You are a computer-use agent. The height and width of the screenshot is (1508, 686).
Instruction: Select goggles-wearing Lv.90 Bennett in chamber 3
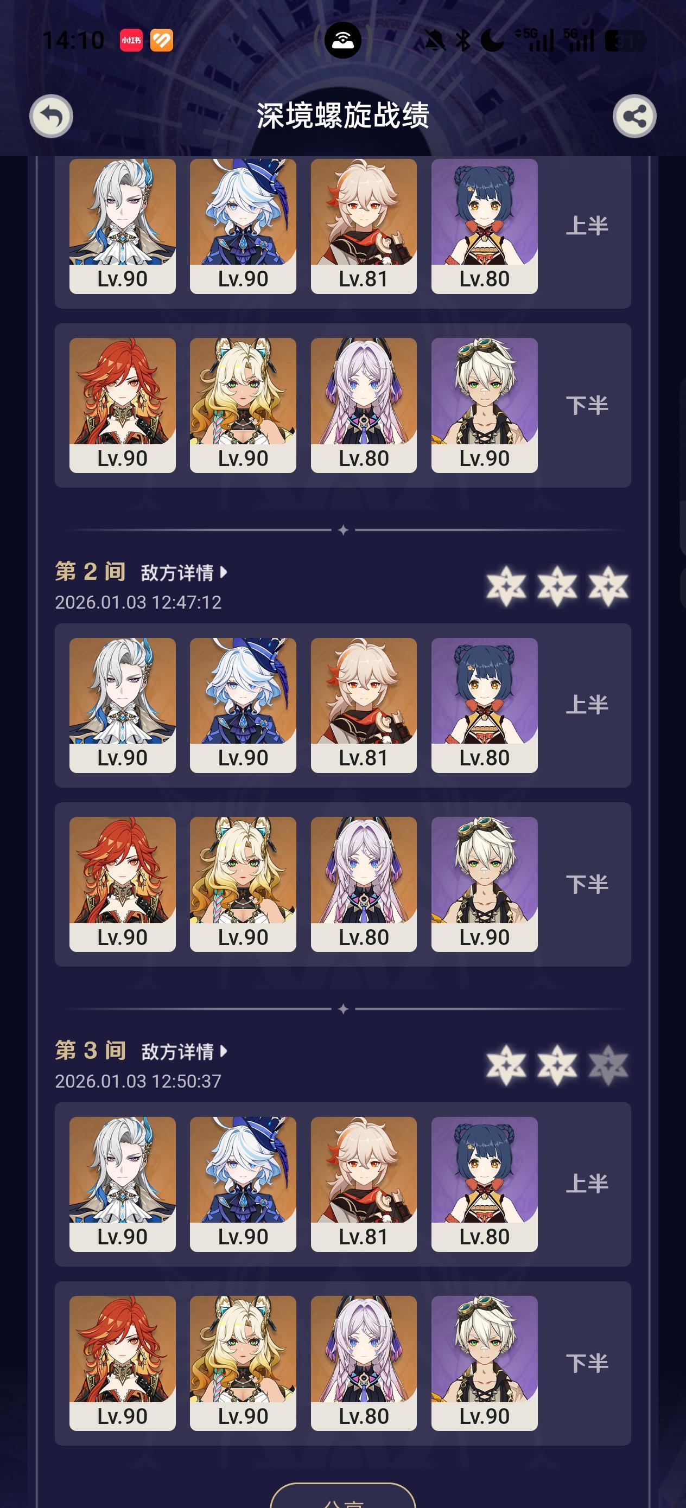485,1363
